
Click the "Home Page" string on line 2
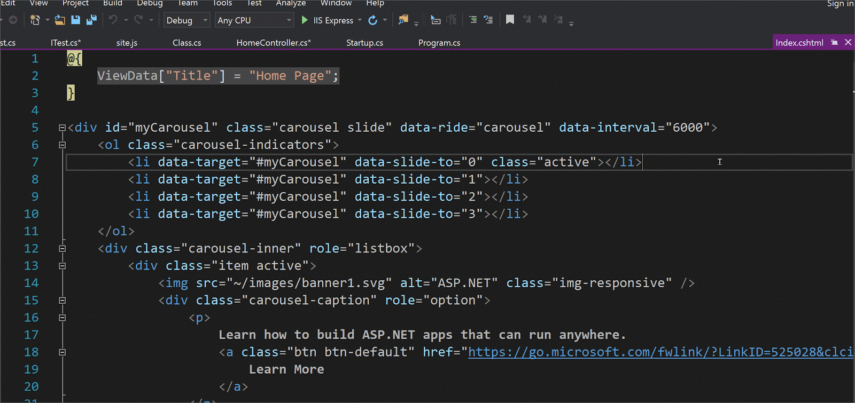pyautogui.click(x=290, y=76)
